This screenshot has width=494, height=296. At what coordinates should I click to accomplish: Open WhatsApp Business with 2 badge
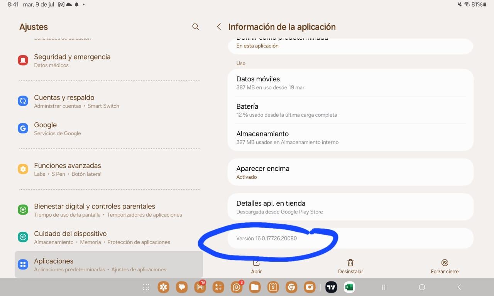(x=237, y=287)
